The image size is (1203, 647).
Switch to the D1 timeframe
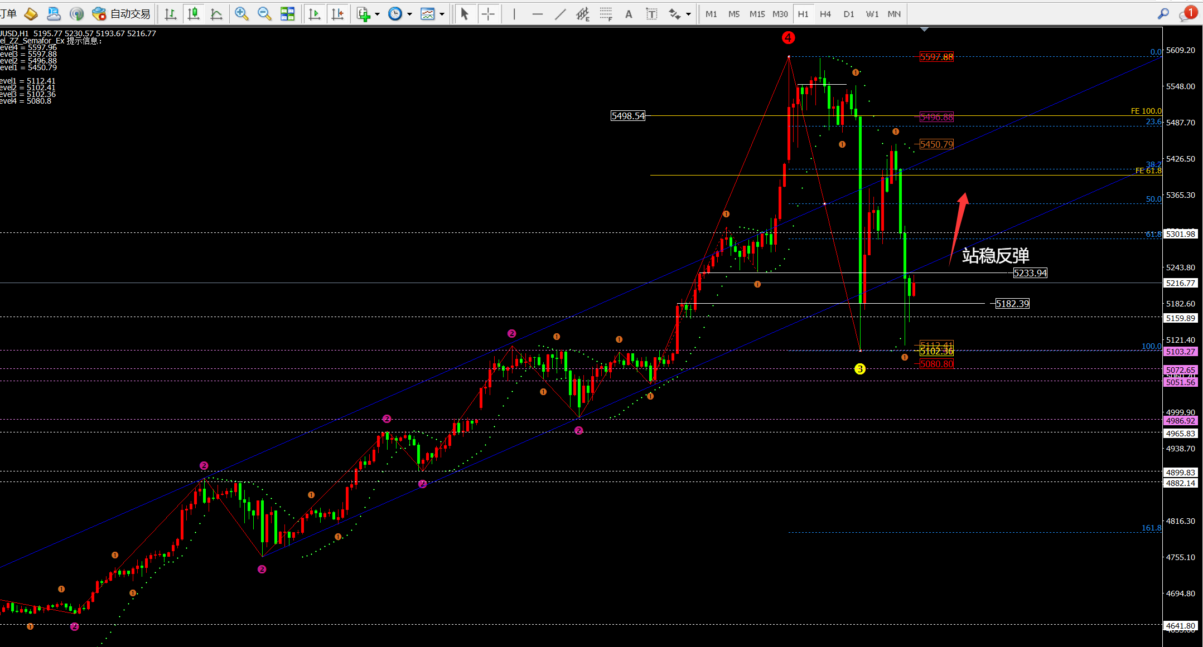coord(848,14)
